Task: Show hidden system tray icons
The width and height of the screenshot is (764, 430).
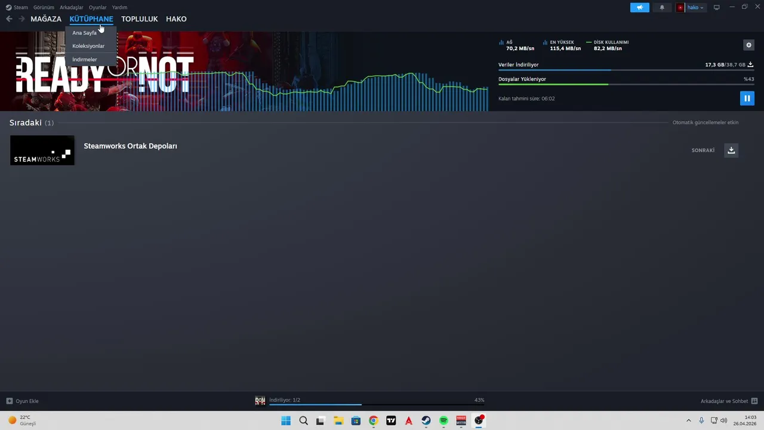Action: tap(688, 420)
